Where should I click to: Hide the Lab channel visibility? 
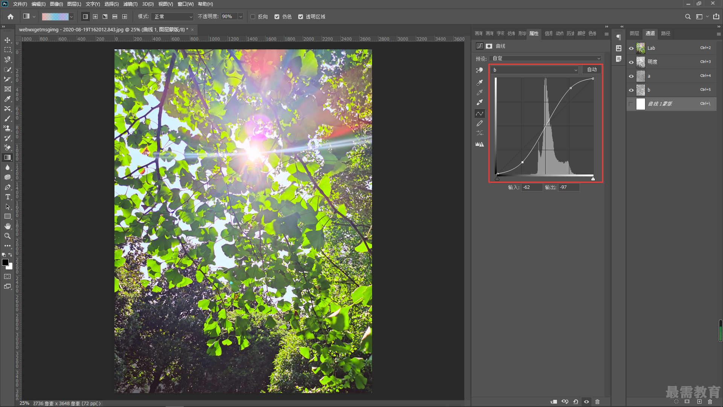(x=631, y=48)
